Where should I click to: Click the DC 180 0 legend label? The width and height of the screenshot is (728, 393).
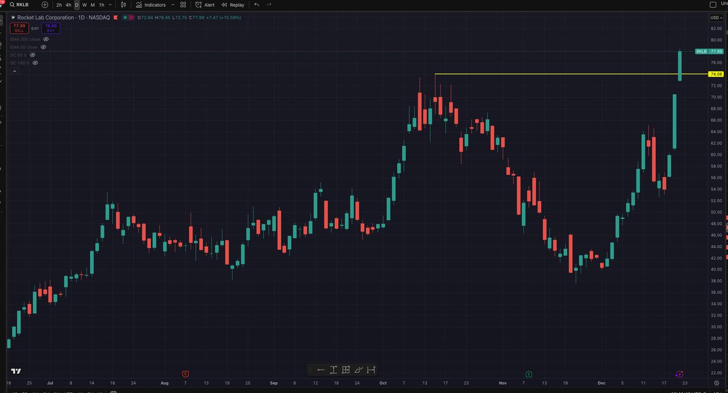[x=19, y=62]
